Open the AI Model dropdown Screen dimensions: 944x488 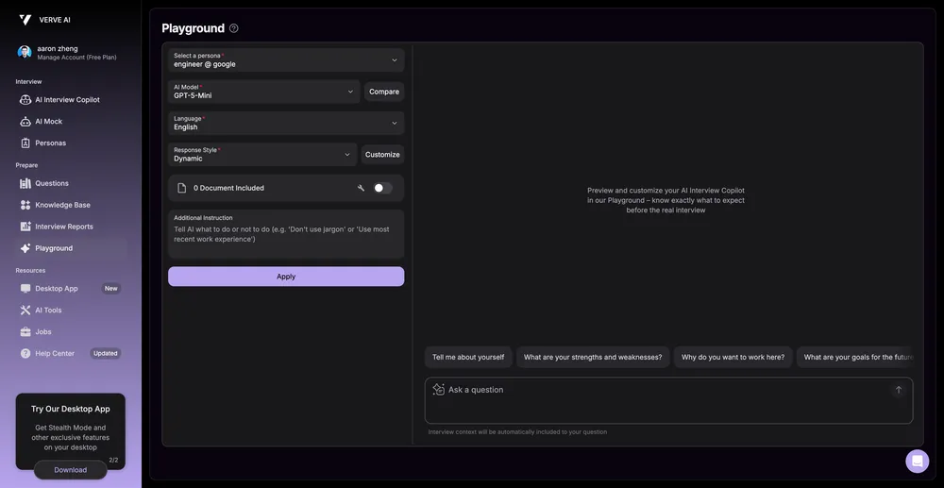click(x=263, y=92)
